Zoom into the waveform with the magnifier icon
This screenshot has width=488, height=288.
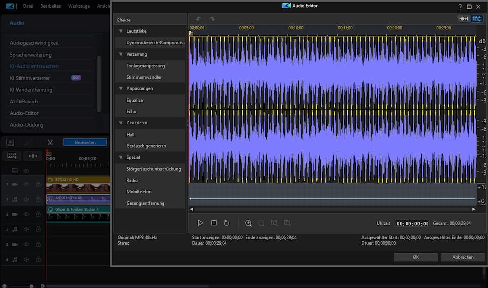(x=249, y=223)
